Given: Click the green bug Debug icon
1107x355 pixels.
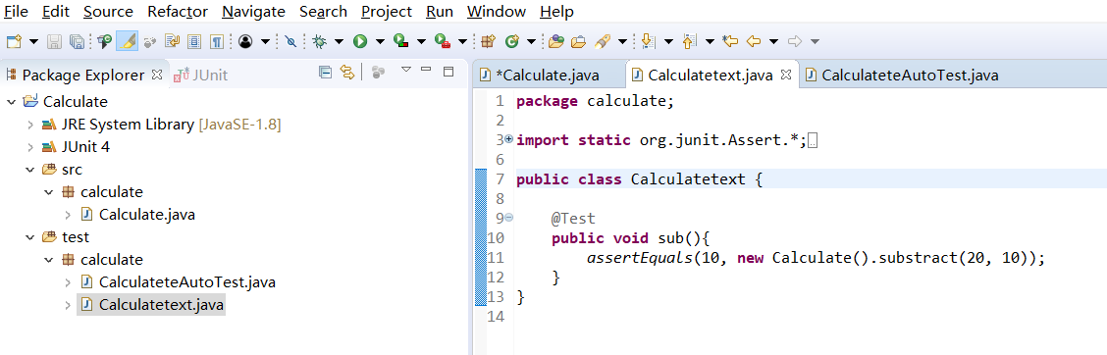Looking at the screenshot, I should pyautogui.click(x=319, y=41).
